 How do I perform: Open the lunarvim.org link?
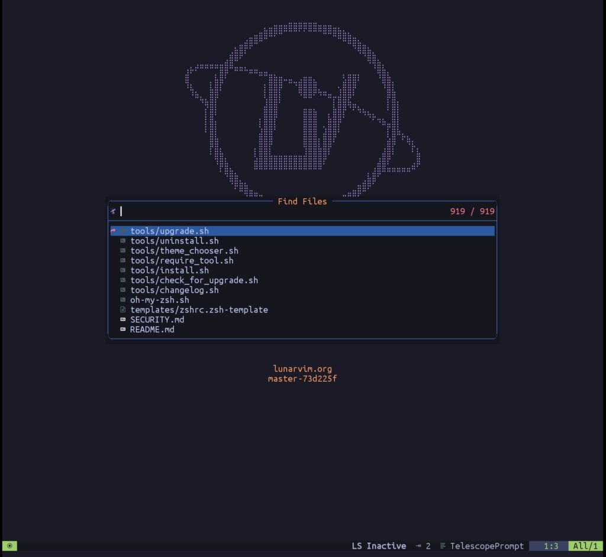pos(302,368)
